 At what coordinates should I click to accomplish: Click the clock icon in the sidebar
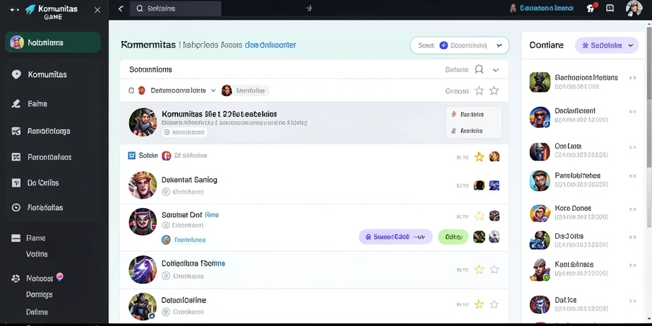coord(16,208)
